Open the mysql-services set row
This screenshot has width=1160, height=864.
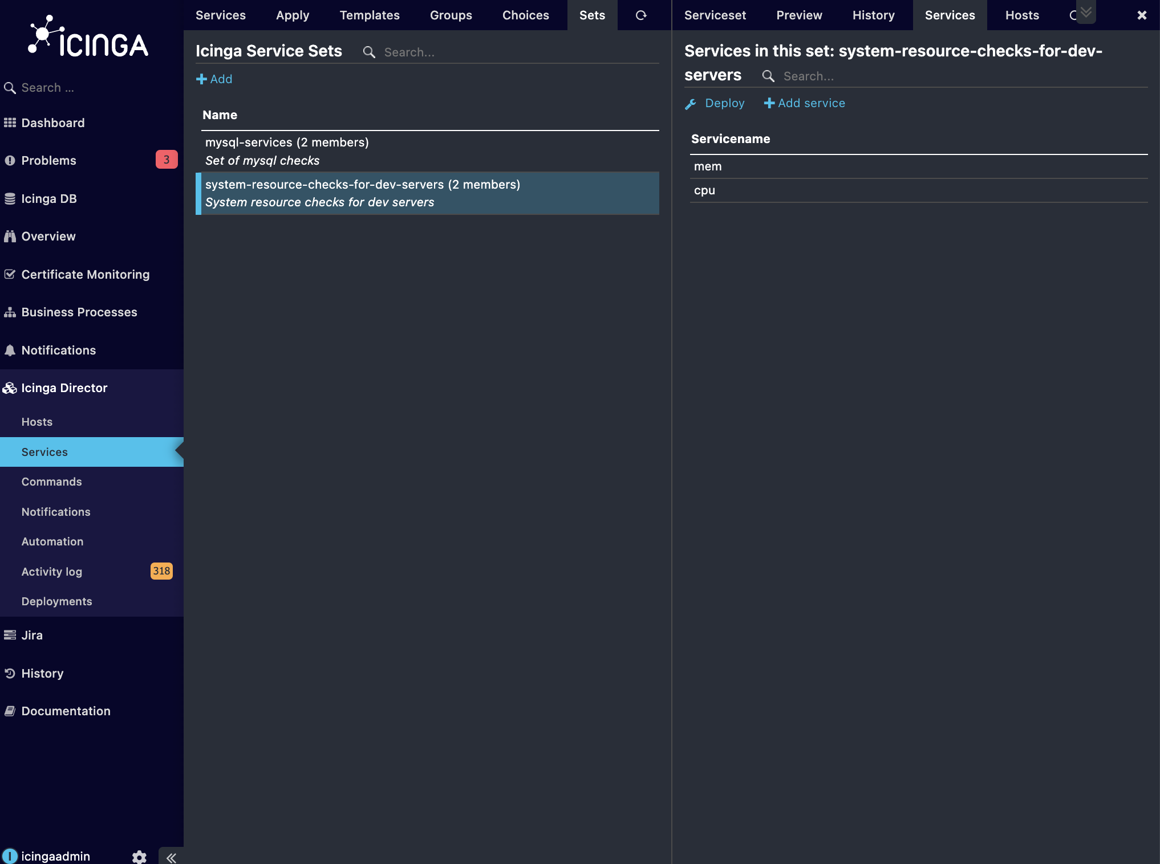(x=427, y=151)
